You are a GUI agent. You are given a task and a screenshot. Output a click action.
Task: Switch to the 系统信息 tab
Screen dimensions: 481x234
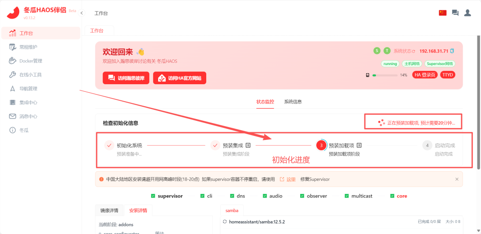[293, 102]
